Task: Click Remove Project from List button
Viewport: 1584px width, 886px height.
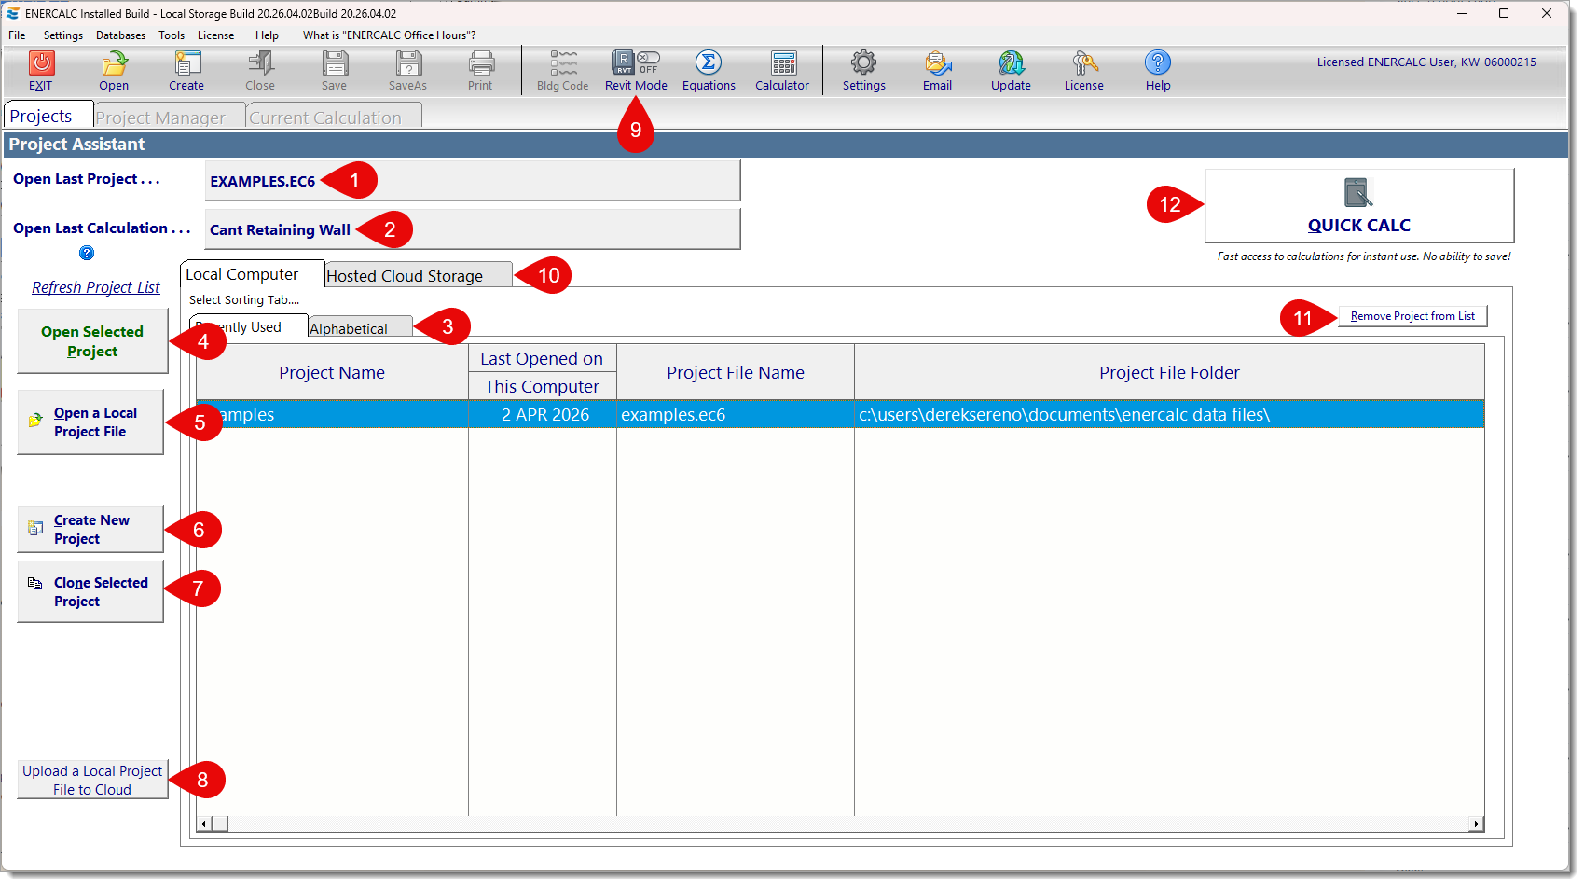Action: click(x=1412, y=316)
